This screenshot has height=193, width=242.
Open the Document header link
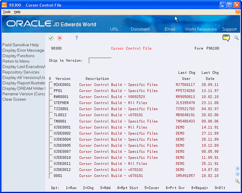click(x=140, y=29)
